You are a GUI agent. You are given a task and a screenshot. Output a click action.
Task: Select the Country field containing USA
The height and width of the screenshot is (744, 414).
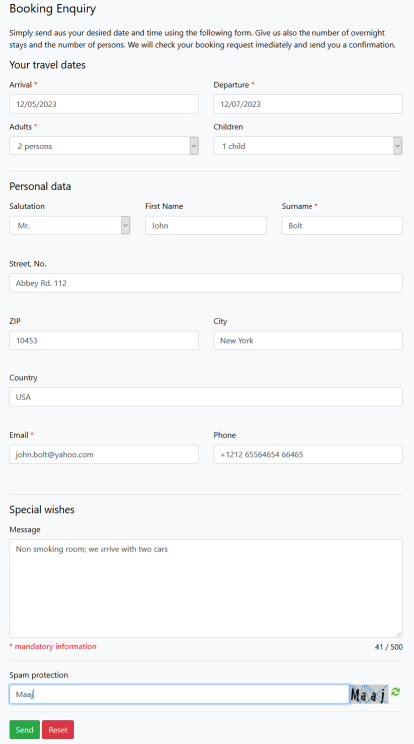pos(206,397)
